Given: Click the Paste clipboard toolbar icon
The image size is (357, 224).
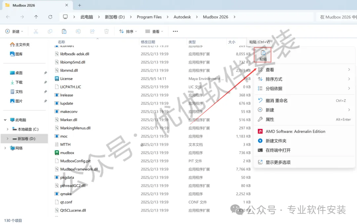Looking at the screenshot, I should [64, 31].
